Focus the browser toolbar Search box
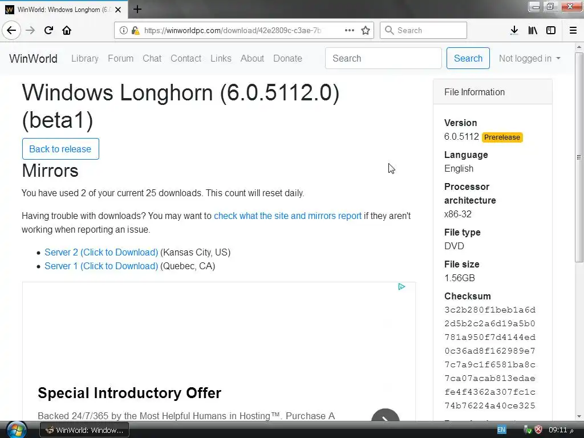584x438 pixels. click(x=424, y=30)
